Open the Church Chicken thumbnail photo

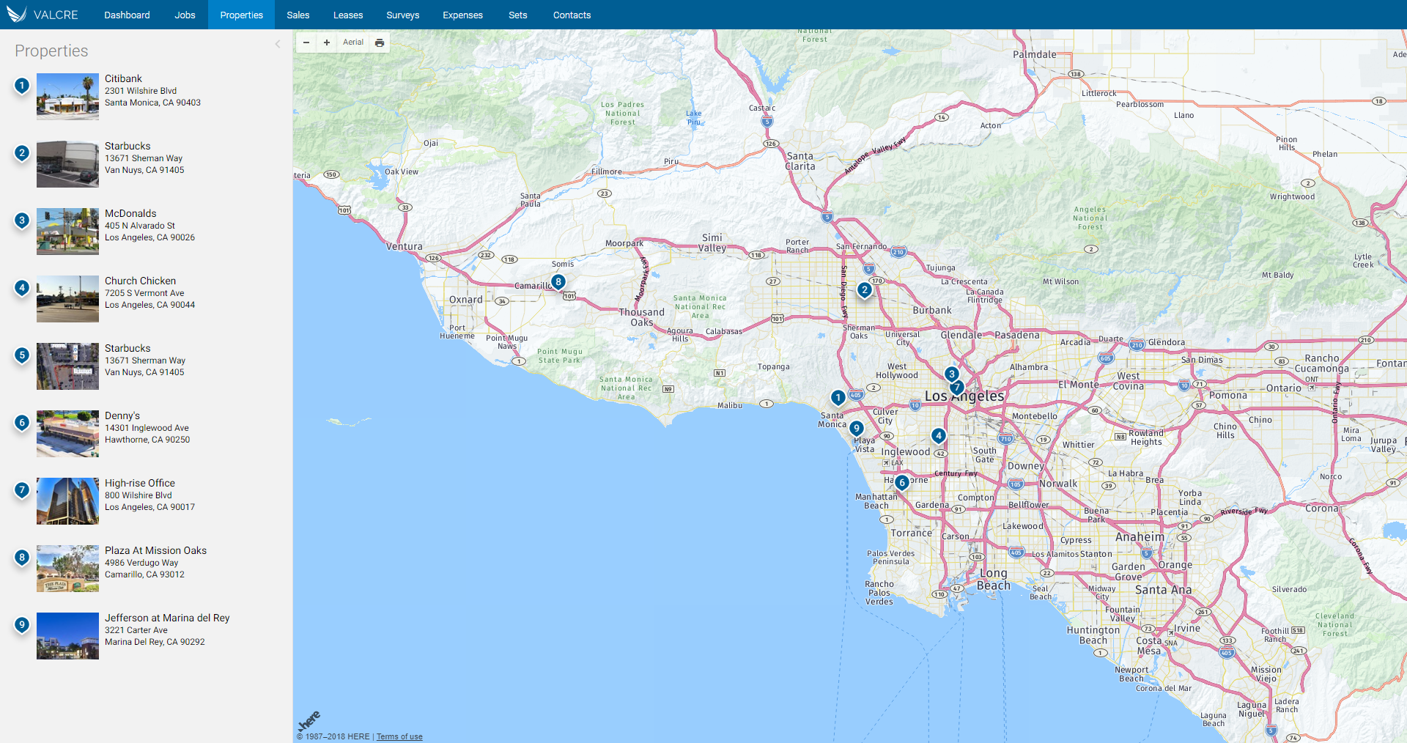click(x=67, y=299)
